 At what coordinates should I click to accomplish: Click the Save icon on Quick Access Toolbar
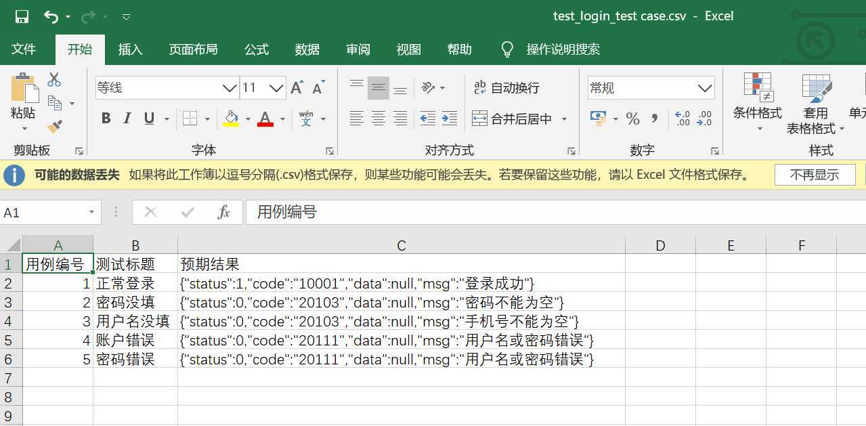pos(23,15)
